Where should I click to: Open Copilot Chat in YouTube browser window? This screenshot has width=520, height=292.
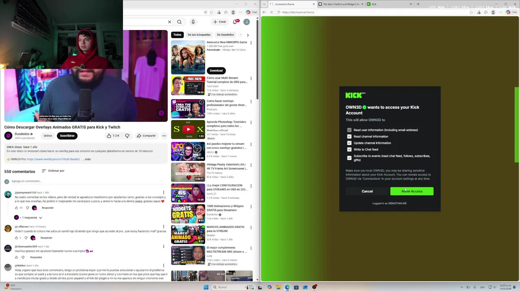point(251,12)
